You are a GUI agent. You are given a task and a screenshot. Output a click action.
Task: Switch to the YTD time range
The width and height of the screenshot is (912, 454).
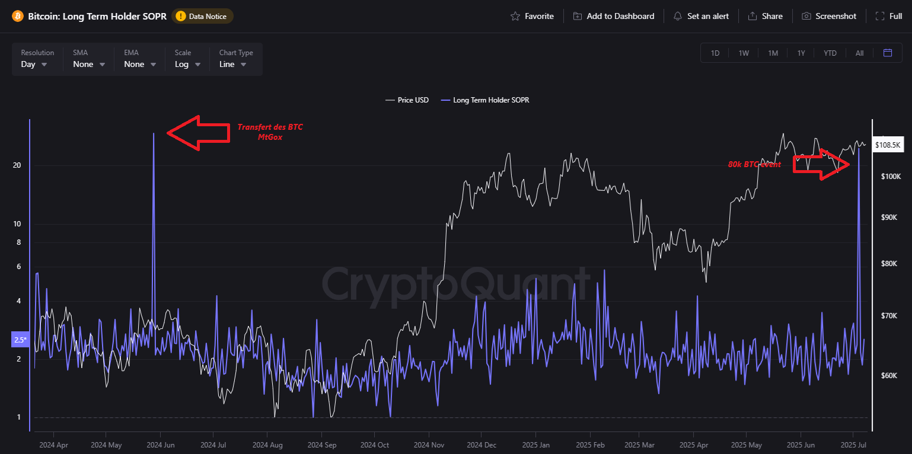tap(830, 53)
